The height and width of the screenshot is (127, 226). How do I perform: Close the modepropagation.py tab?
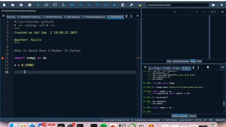point(83,17)
